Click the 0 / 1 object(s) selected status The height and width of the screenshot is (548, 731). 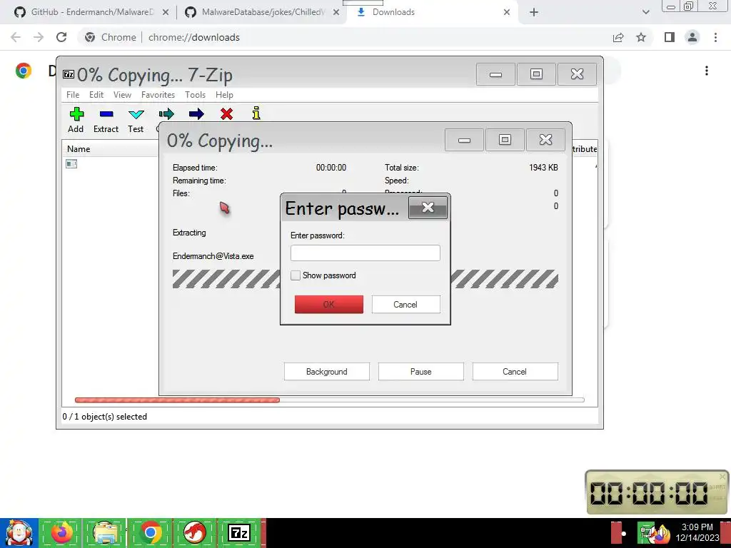[105, 417]
